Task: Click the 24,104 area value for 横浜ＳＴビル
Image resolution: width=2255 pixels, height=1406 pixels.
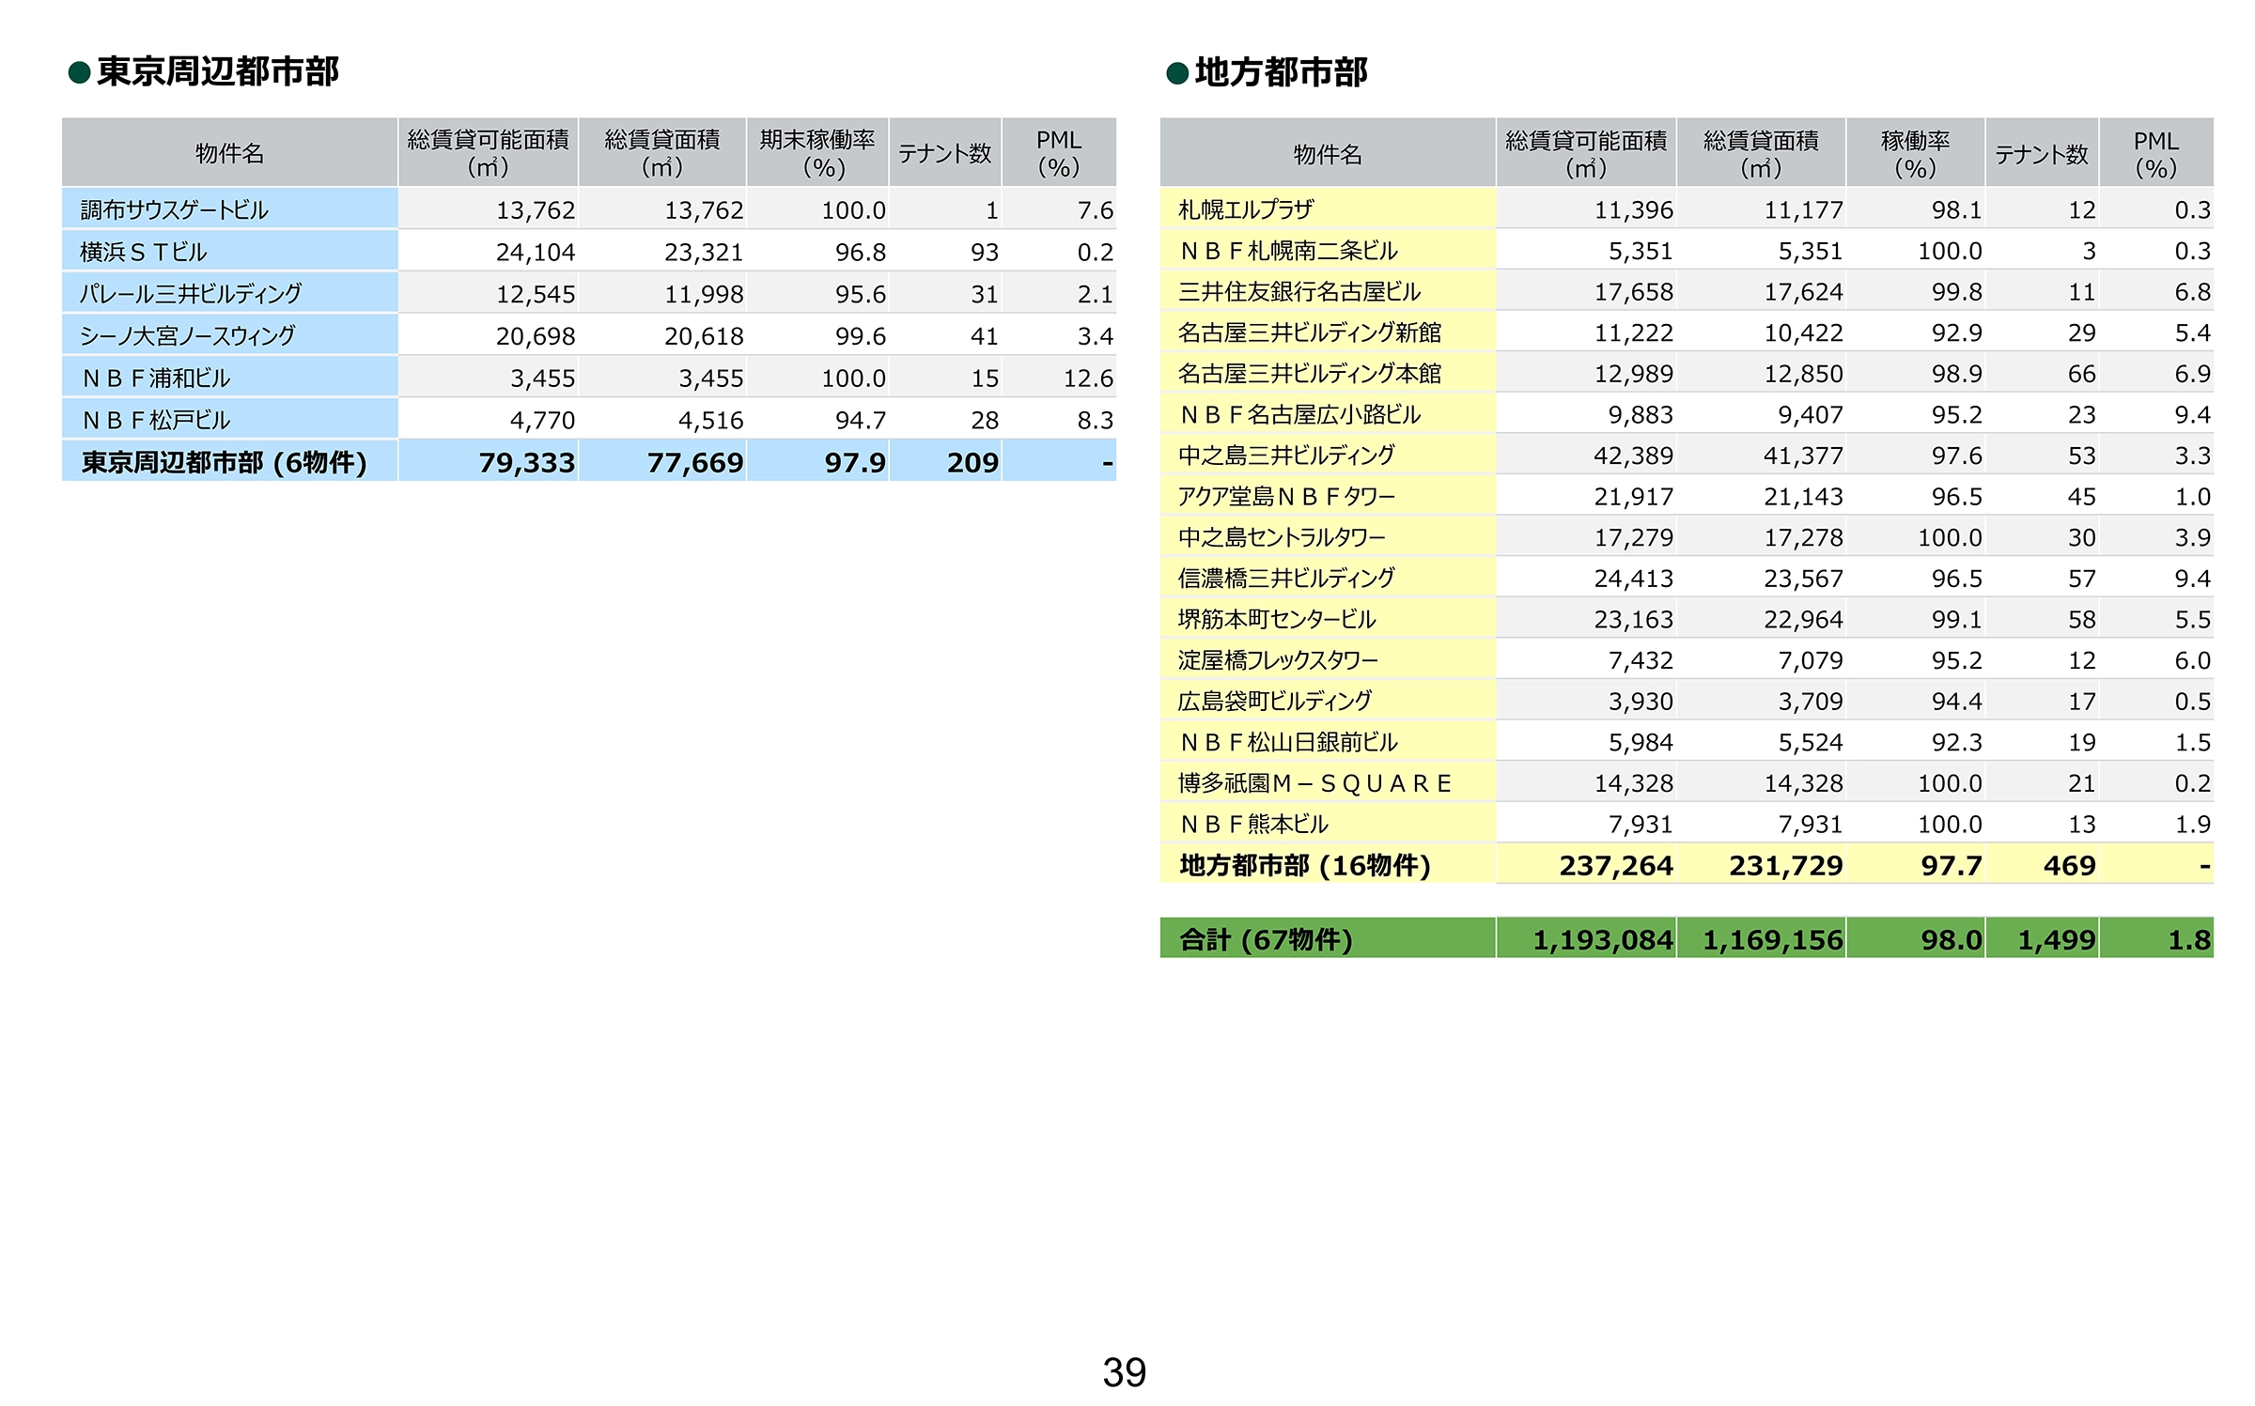Action: click(x=536, y=252)
